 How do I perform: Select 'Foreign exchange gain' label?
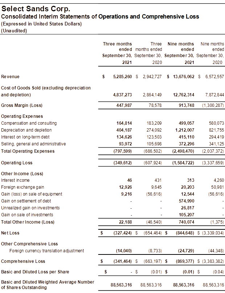(22, 187)
